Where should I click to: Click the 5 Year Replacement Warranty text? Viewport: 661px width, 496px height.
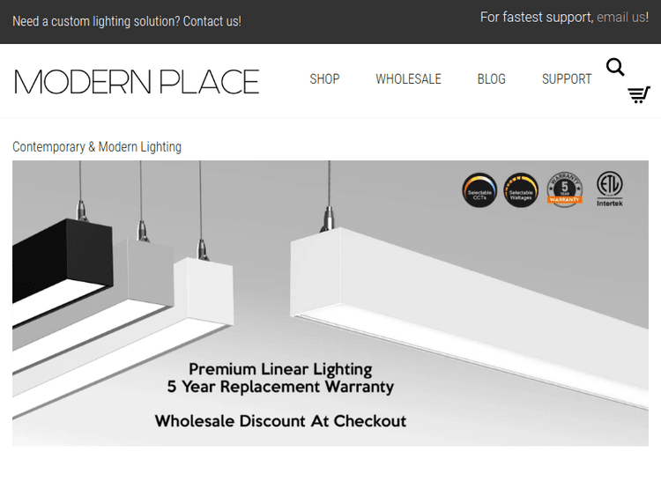(x=280, y=387)
